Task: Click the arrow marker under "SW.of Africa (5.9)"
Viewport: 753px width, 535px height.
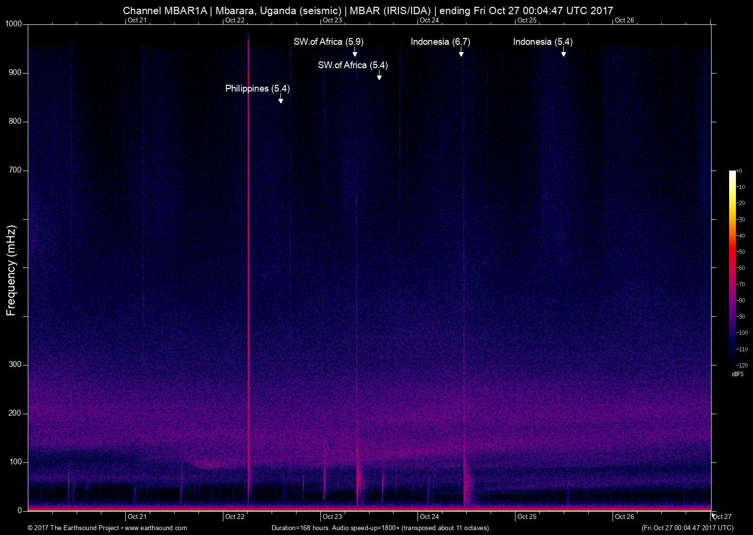Action: click(355, 52)
